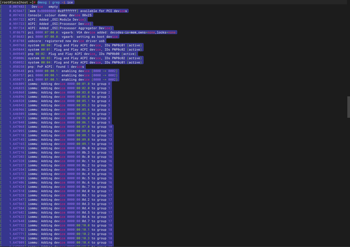
Task: Click iommu line for device 0000:00:08.0
Action: tap(57, 131)
